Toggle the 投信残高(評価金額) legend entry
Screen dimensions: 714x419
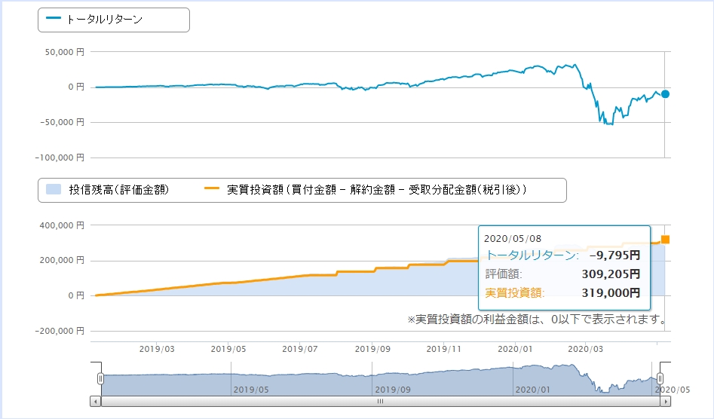pos(108,190)
